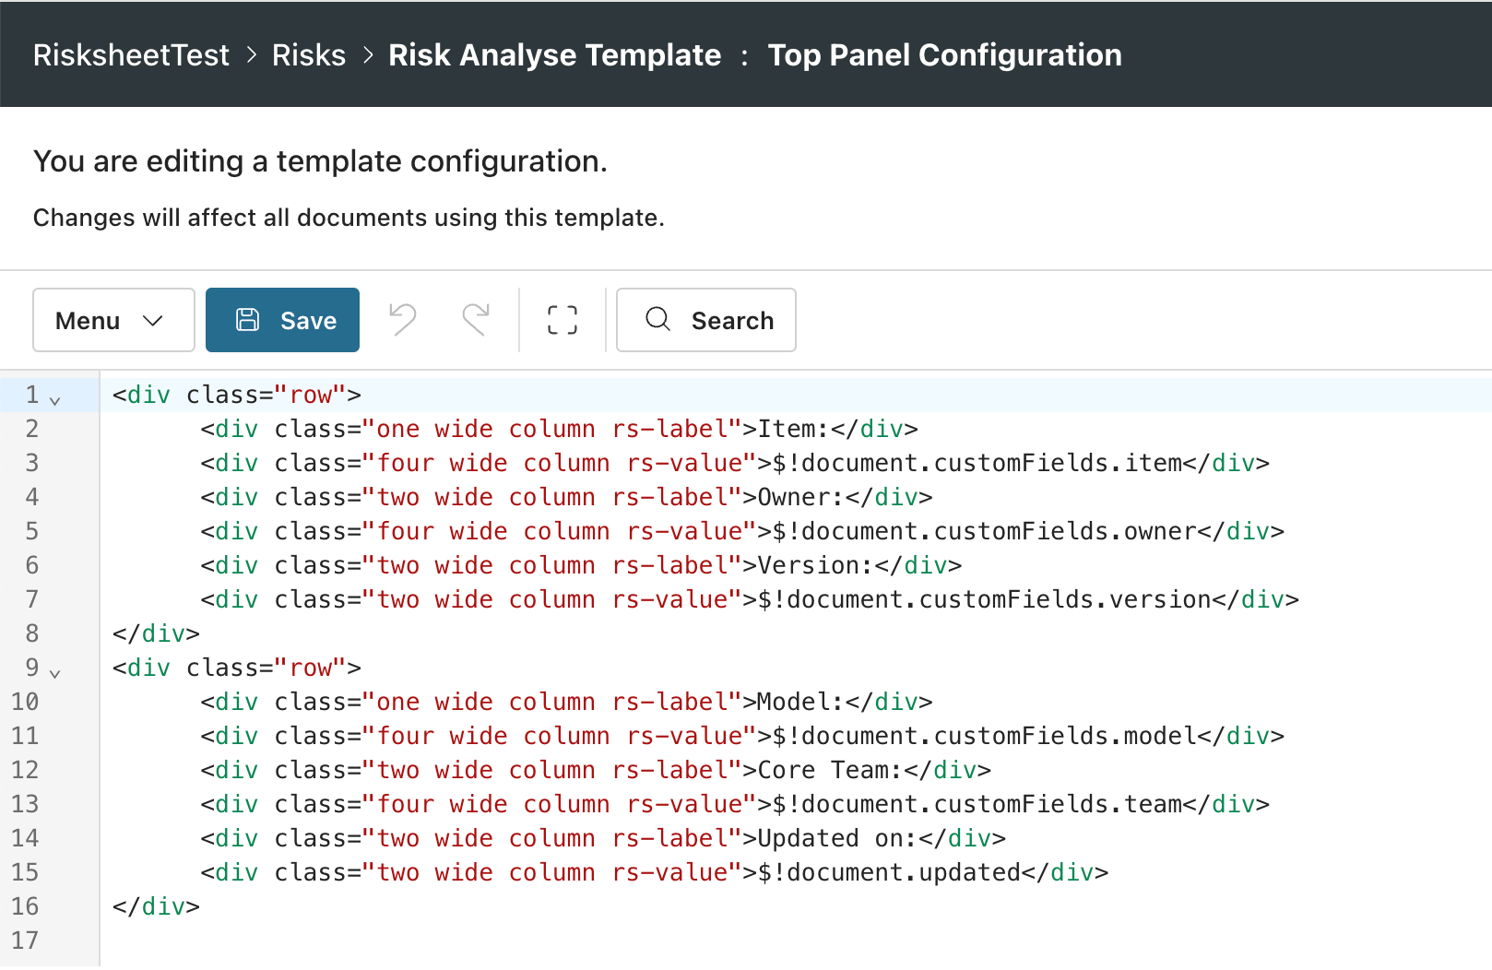Click '$!document.customFields.model' on line 11
This screenshot has height=970, width=1492.
tap(985, 736)
